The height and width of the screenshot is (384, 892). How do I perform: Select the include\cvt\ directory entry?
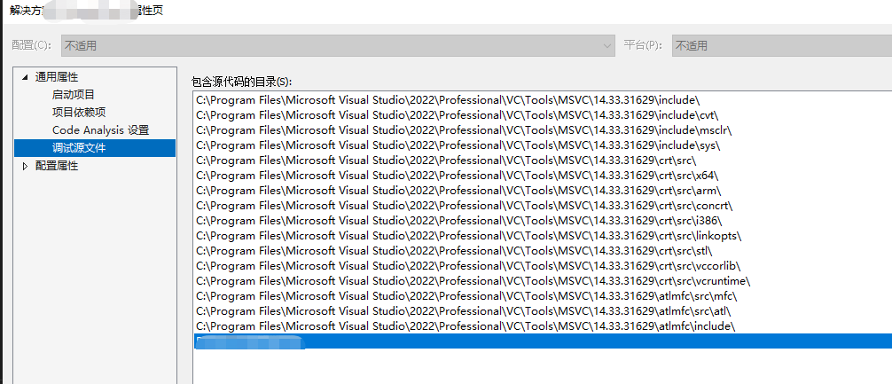457,114
